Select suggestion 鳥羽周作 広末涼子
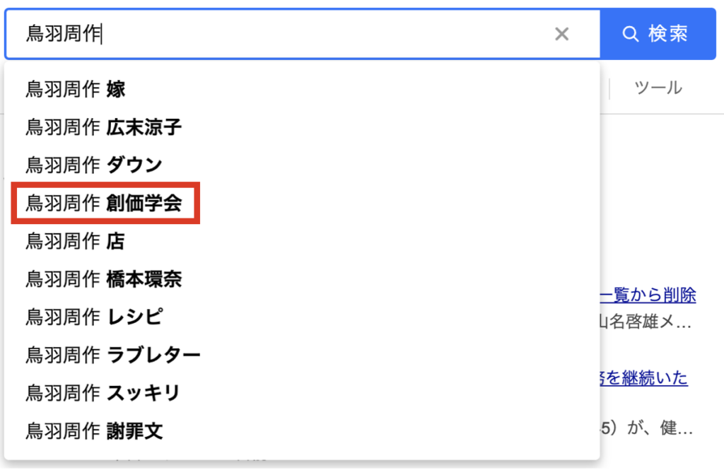Viewport: 724px width, 475px height. point(303,127)
